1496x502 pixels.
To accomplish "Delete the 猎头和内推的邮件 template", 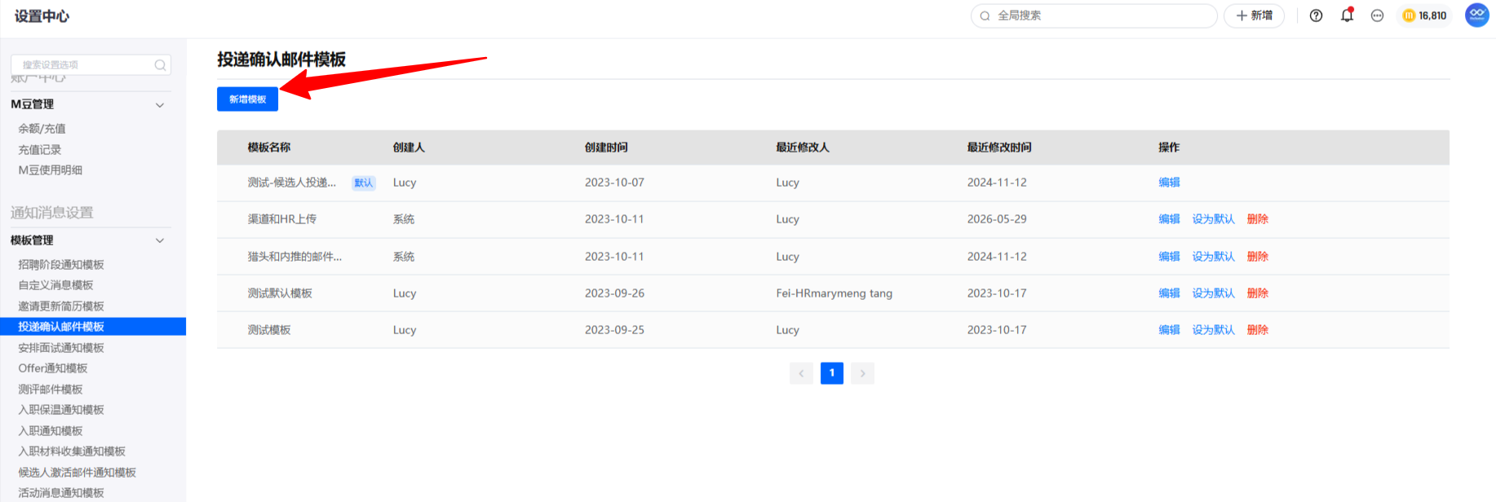I will [x=1257, y=257].
